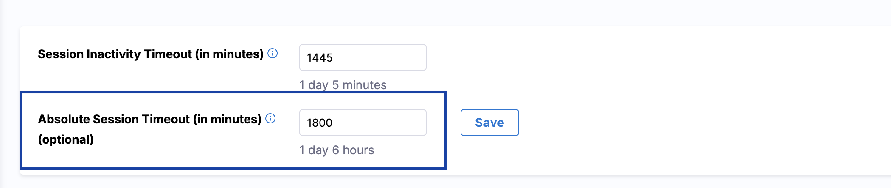The image size is (891, 188).
Task: Click the field containing 1800
Action: tap(363, 123)
